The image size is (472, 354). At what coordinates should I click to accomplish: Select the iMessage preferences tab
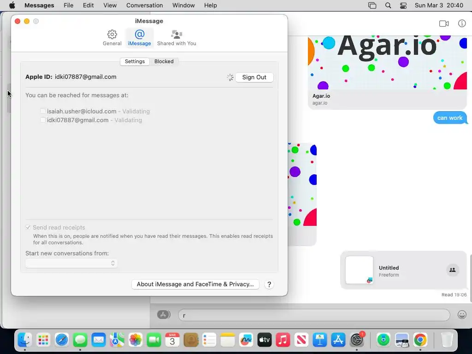[139, 38]
